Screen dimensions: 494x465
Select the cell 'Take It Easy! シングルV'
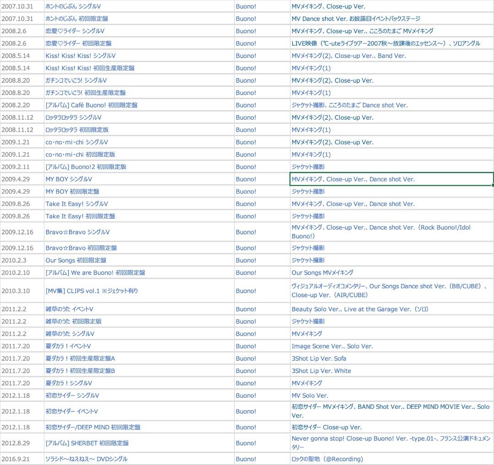coord(139,204)
